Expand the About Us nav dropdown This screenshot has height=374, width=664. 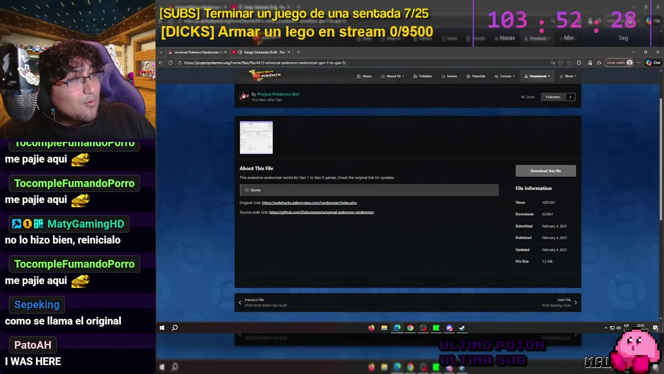coord(393,76)
